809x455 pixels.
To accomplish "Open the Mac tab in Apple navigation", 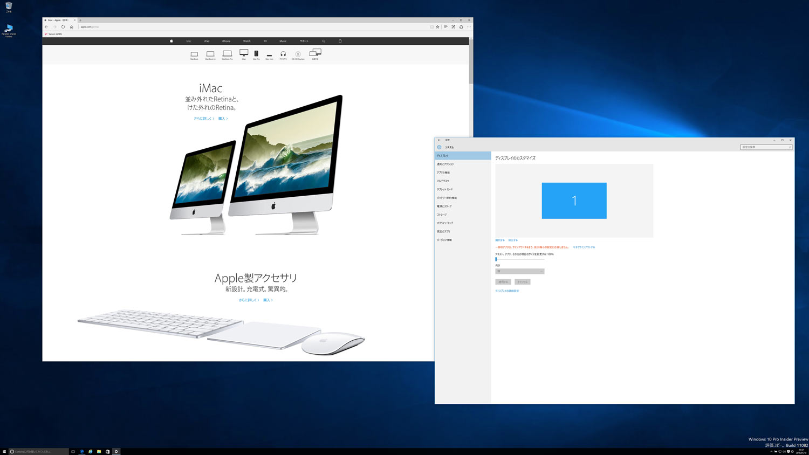I will [x=189, y=41].
